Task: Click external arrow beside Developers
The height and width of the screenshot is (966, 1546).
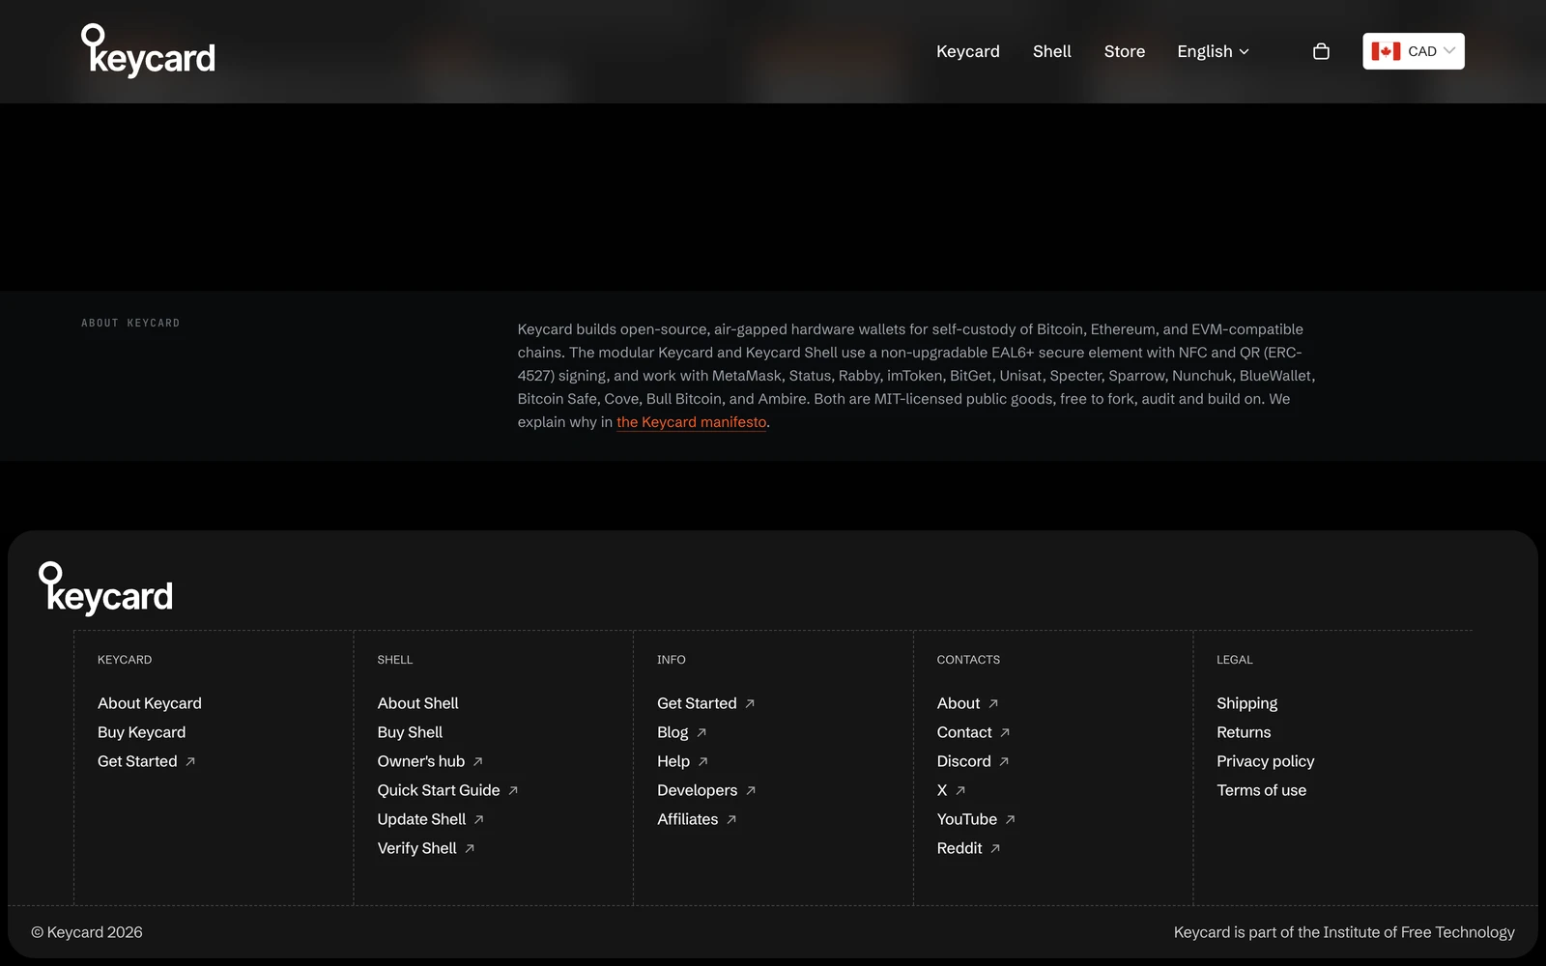Action: click(x=751, y=791)
